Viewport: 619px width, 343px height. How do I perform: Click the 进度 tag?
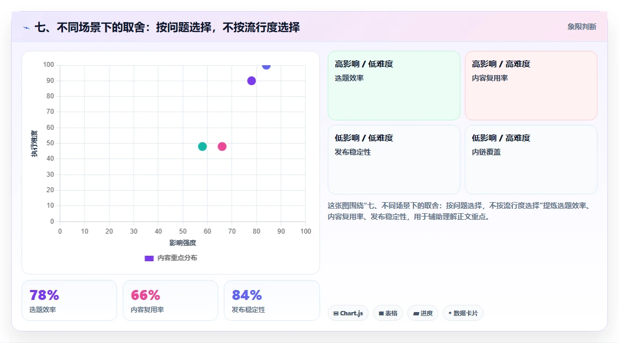point(423,313)
